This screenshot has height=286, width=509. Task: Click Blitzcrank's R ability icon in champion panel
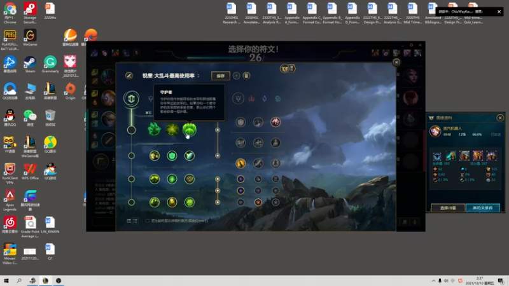pos(491,156)
